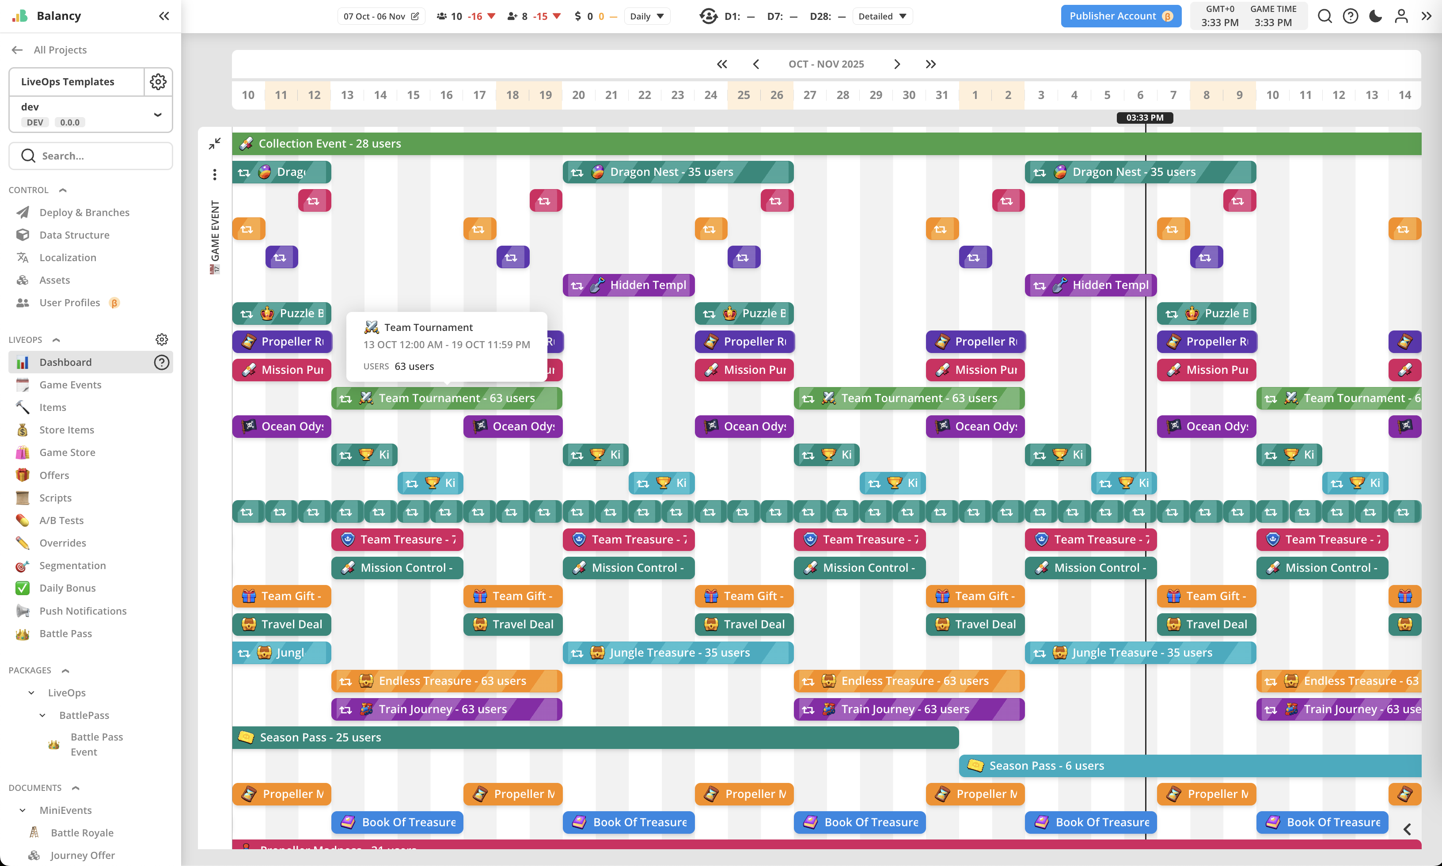
Task: Open the LiveOps section settings gear
Action: [162, 340]
